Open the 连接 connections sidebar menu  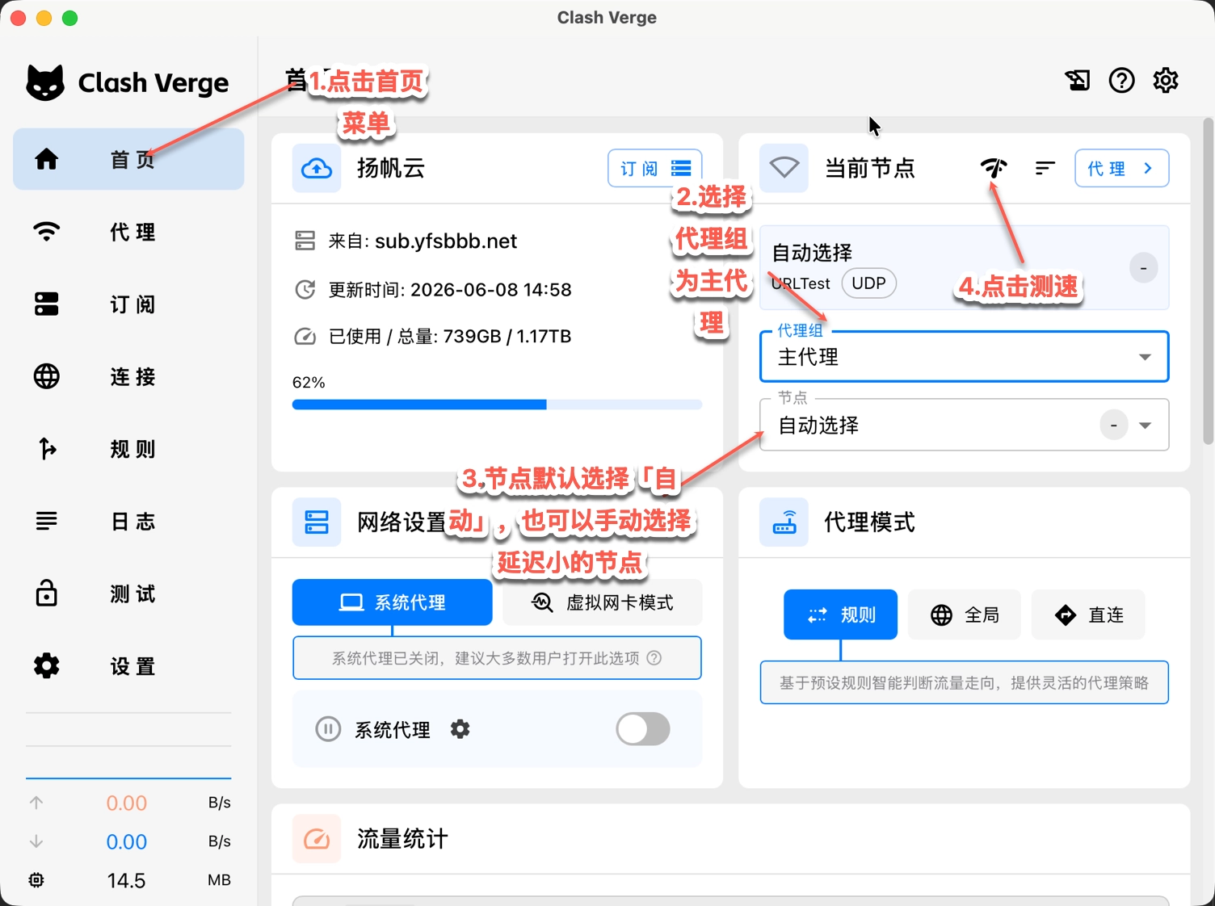coord(128,376)
